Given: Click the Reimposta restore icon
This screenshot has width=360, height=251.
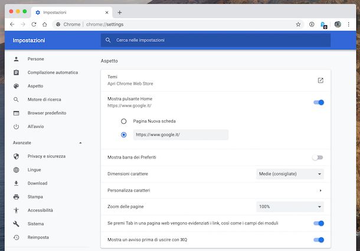Looking at the screenshot, I should coord(16,237).
